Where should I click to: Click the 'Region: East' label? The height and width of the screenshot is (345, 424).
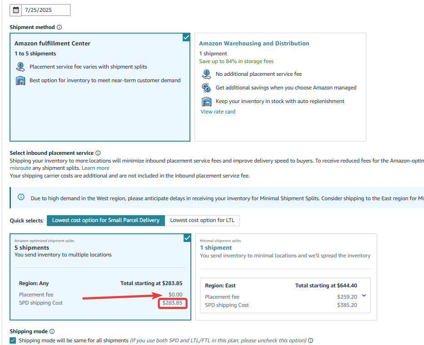click(x=220, y=286)
